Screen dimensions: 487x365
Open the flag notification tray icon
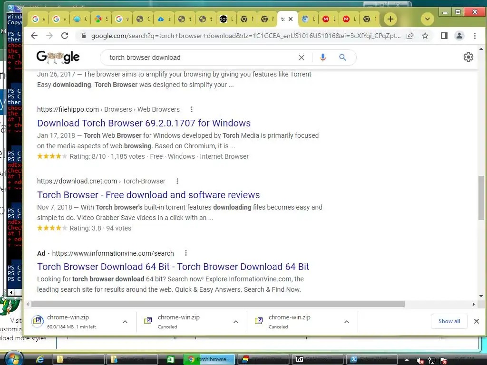443,360
